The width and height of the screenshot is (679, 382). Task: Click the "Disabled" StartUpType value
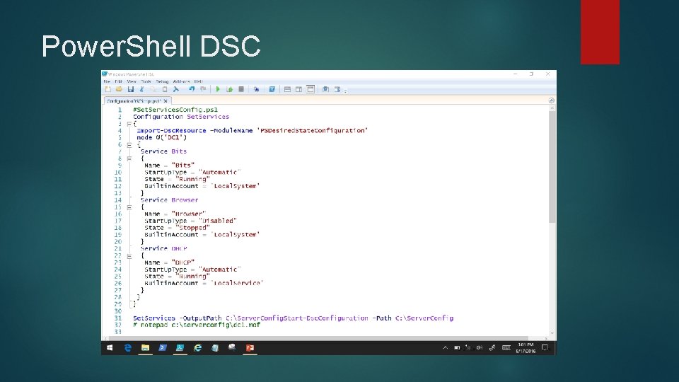(218, 221)
